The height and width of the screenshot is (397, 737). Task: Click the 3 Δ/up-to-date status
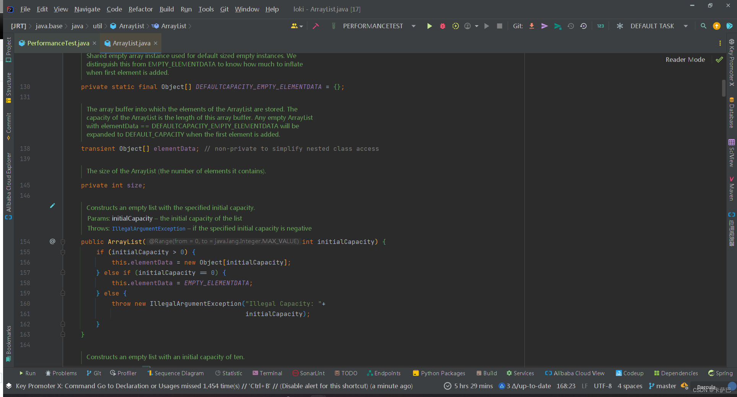tap(525, 386)
